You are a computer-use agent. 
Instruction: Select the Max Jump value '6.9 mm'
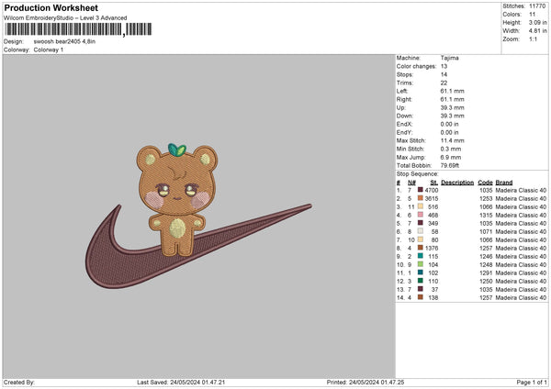tap(451, 157)
